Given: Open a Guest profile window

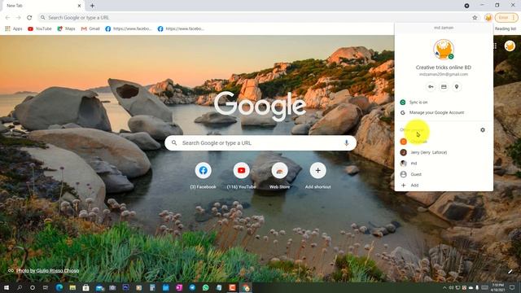Looking at the screenshot, I should point(444,174).
